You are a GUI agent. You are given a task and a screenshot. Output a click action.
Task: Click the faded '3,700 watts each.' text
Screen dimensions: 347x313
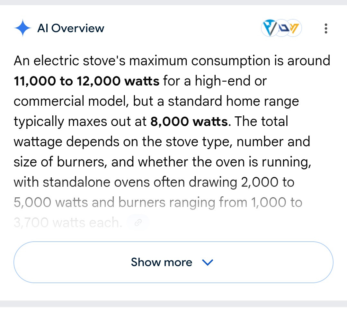pyautogui.click(x=68, y=222)
